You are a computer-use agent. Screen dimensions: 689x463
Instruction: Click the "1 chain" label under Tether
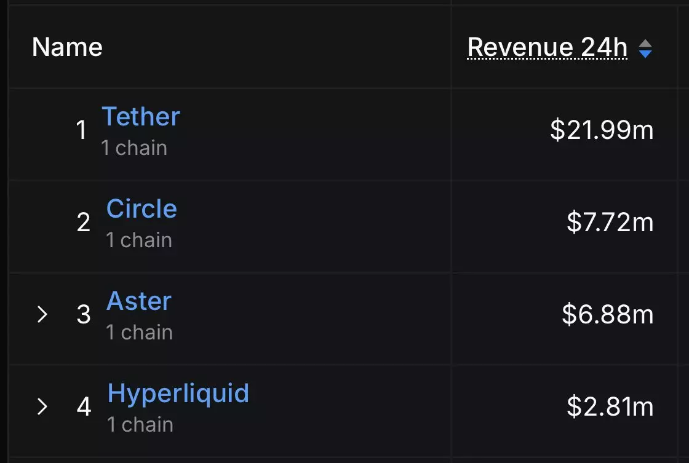tap(134, 148)
